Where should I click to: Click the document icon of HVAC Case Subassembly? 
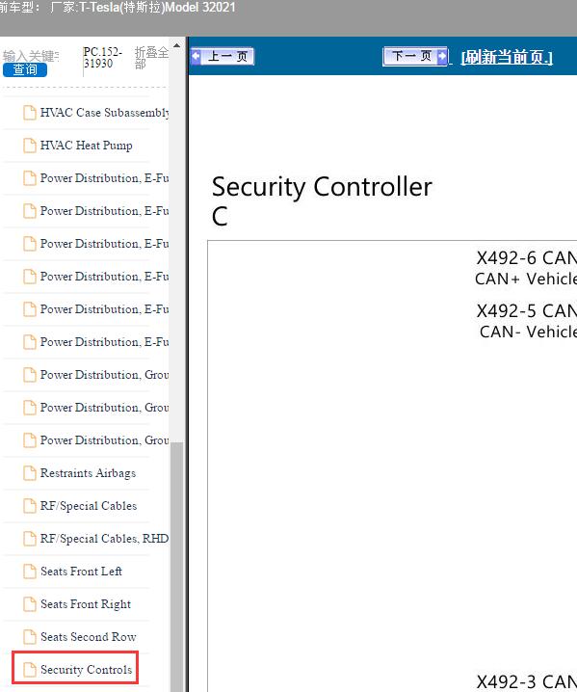[x=30, y=113]
